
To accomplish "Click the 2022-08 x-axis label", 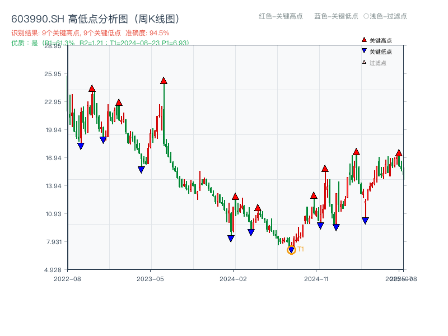I will pyautogui.click(x=67, y=279).
